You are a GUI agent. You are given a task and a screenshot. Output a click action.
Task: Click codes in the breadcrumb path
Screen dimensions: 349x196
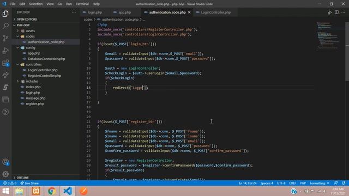coord(88,20)
